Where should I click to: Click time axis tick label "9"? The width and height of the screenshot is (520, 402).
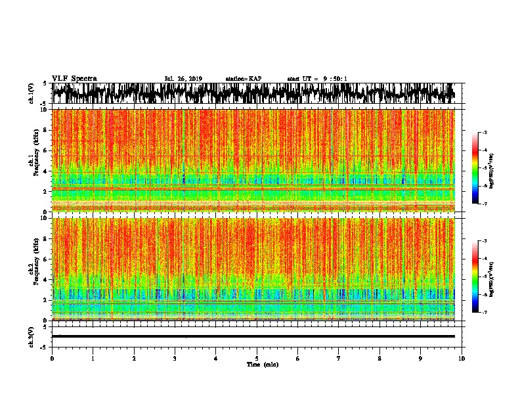(420, 359)
